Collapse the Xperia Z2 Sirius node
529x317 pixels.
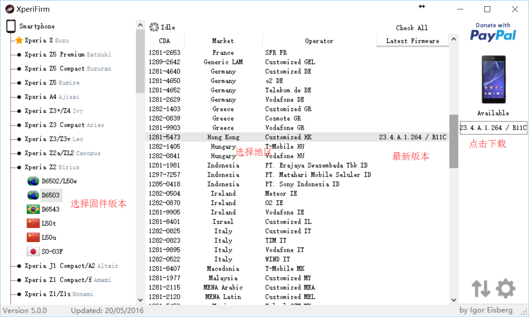(x=19, y=167)
